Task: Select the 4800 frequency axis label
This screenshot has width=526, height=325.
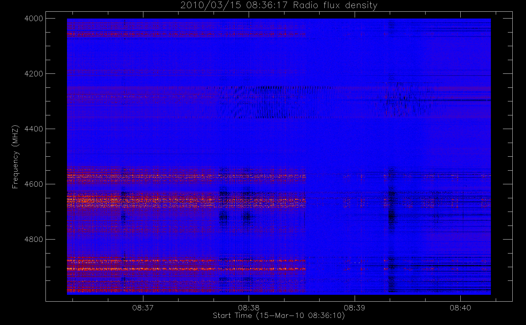Action: pyautogui.click(x=34, y=240)
